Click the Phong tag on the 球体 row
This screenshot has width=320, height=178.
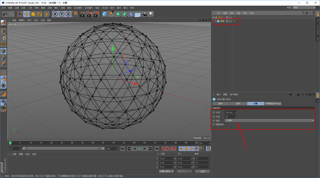pyautogui.click(x=234, y=21)
